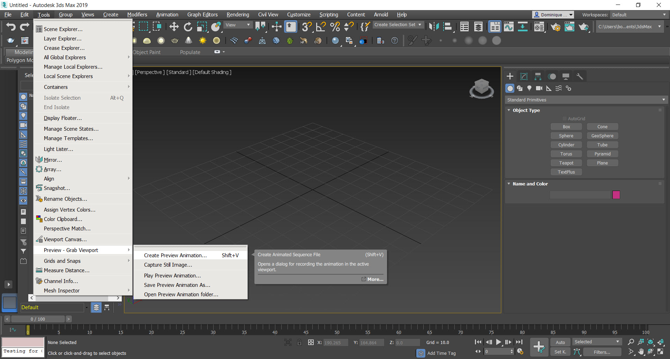Select Scene Explorer in the Tools menu
This screenshot has width=670, height=359.
coord(83,29)
